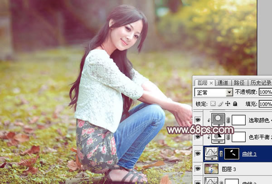Click the lock transparent pixels icon
Screen dimensions: 272x184
[x=213, y=104]
